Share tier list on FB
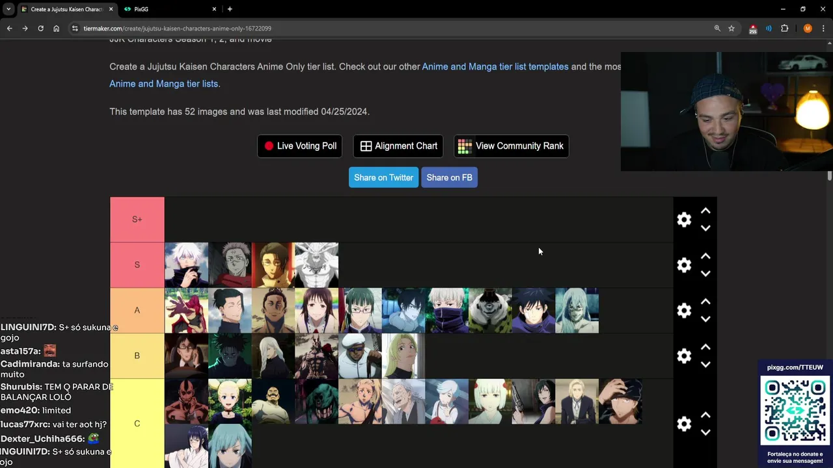This screenshot has height=468, width=833. (449, 177)
